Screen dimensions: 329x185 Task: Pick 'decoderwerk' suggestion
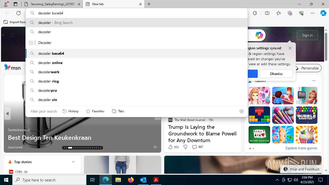136,72
